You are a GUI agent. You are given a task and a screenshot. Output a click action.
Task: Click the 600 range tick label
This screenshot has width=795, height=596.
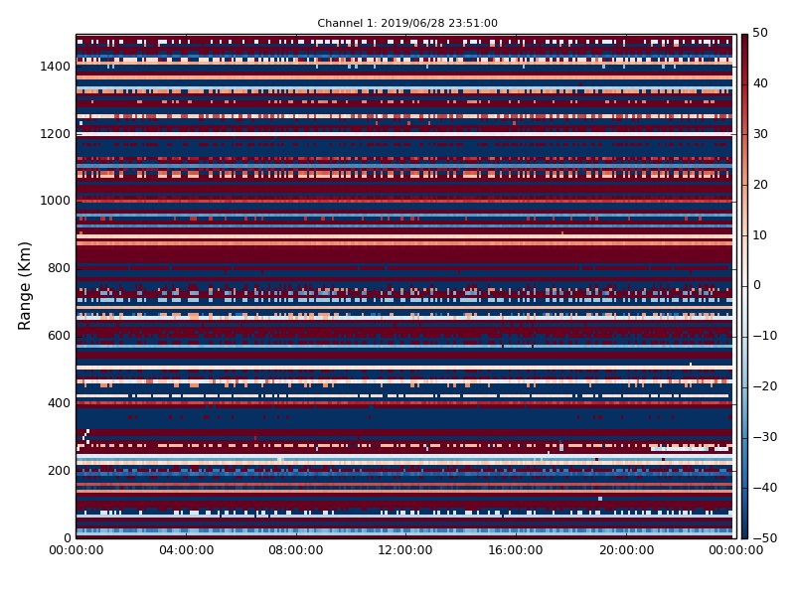pyautogui.click(x=59, y=336)
